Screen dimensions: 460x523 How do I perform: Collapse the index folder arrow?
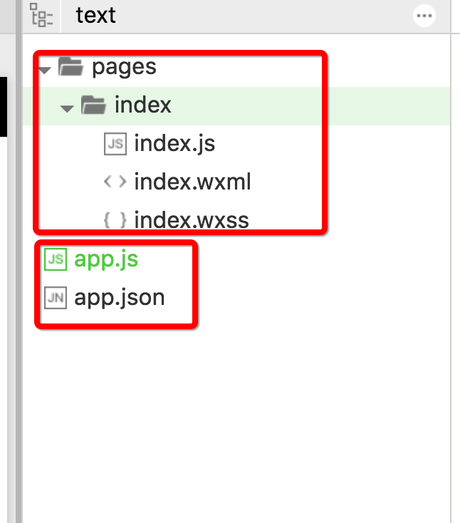click(67, 108)
